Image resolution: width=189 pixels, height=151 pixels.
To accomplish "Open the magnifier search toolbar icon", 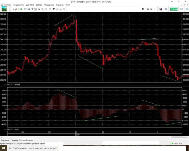I will pos(166,9).
